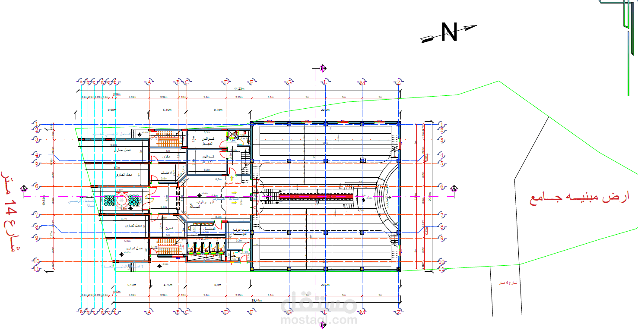Viewport: 638px width, 333px height.
Task: Click the الإمانات room label
Action: (x=166, y=173)
